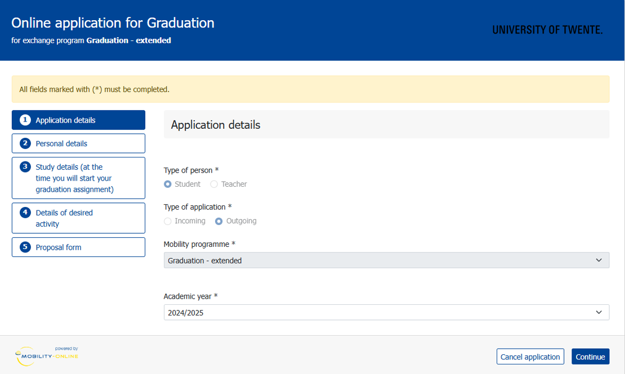Click the 'Academic year *' label
The height and width of the screenshot is (374, 625).
tap(190, 296)
